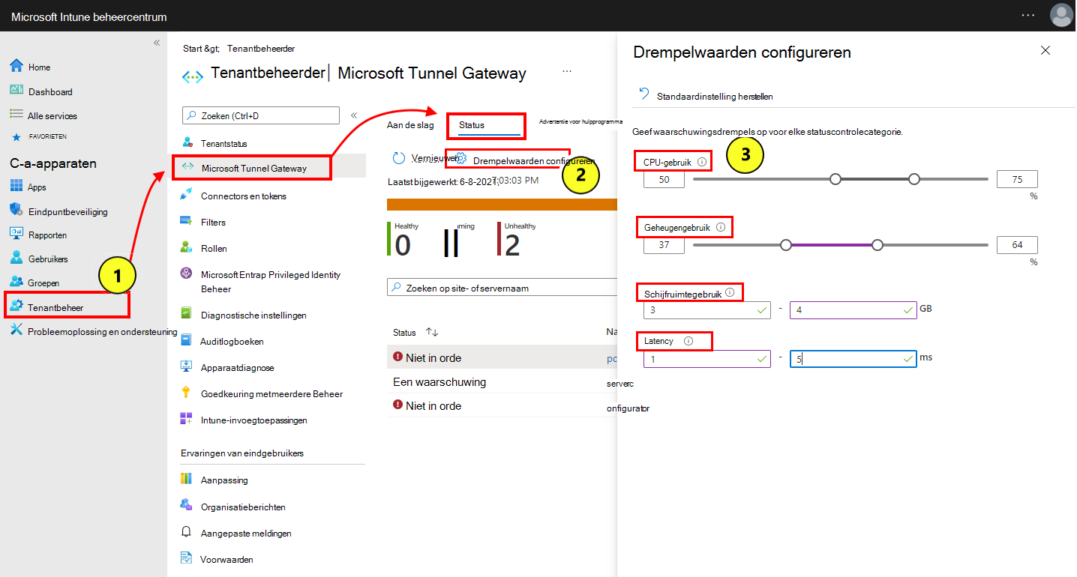1077x577 pixels.
Task: Click Intune-invoegtoepassingen icon
Action: coord(187,419)
